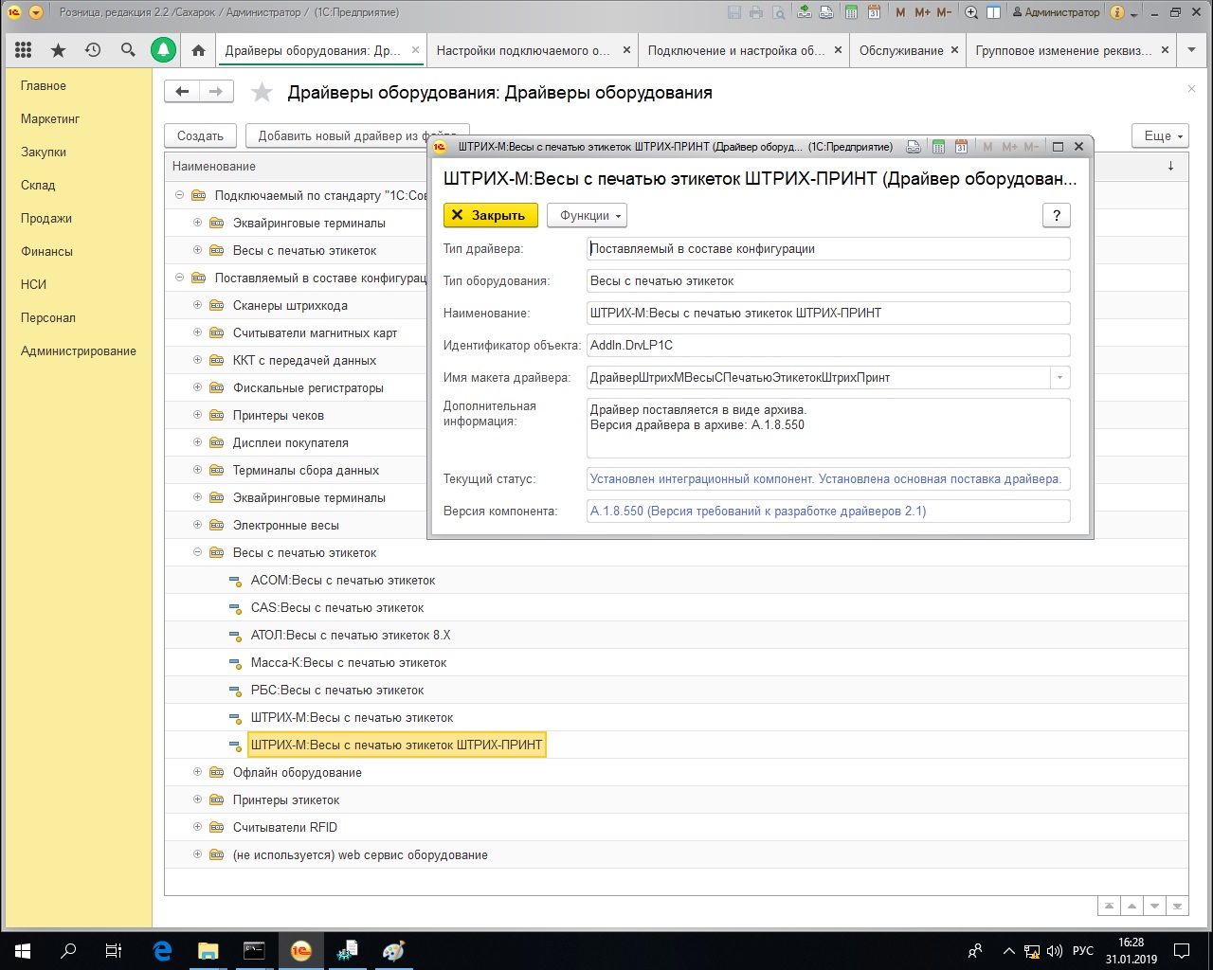Open notifications via the green bell icon

click(x=163, y=50)
